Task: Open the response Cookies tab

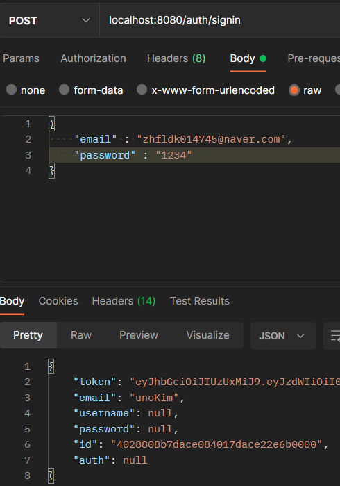Action: click(58, 301)
